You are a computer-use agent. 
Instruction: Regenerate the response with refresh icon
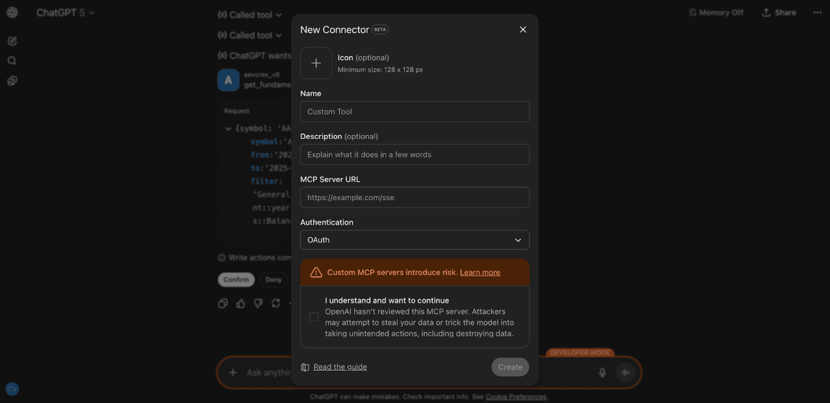[276, 303]
